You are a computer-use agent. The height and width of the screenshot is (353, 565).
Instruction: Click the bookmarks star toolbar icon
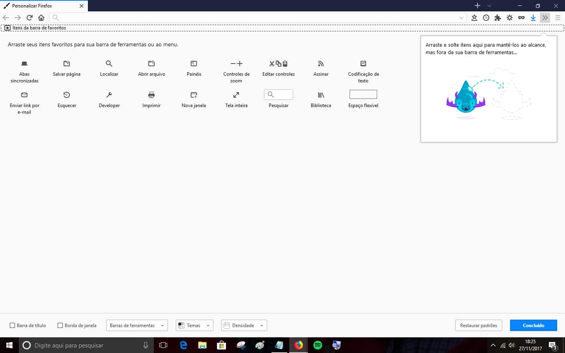474,18
